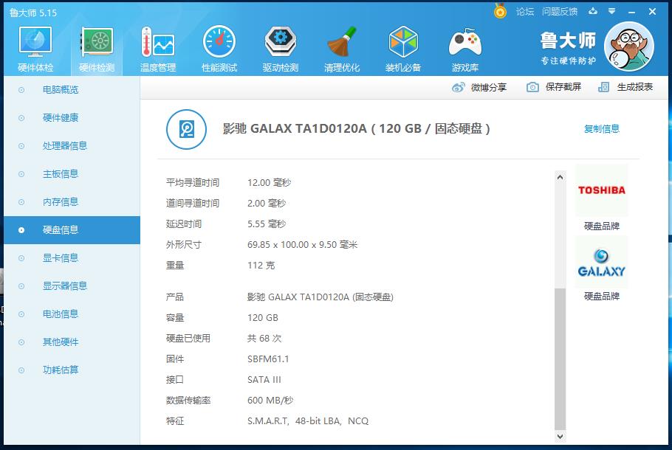Open the 清理优化 cleanup optimizer
Image resolution: width=672 pixels, height=450 pixels.
click(341, 47)
